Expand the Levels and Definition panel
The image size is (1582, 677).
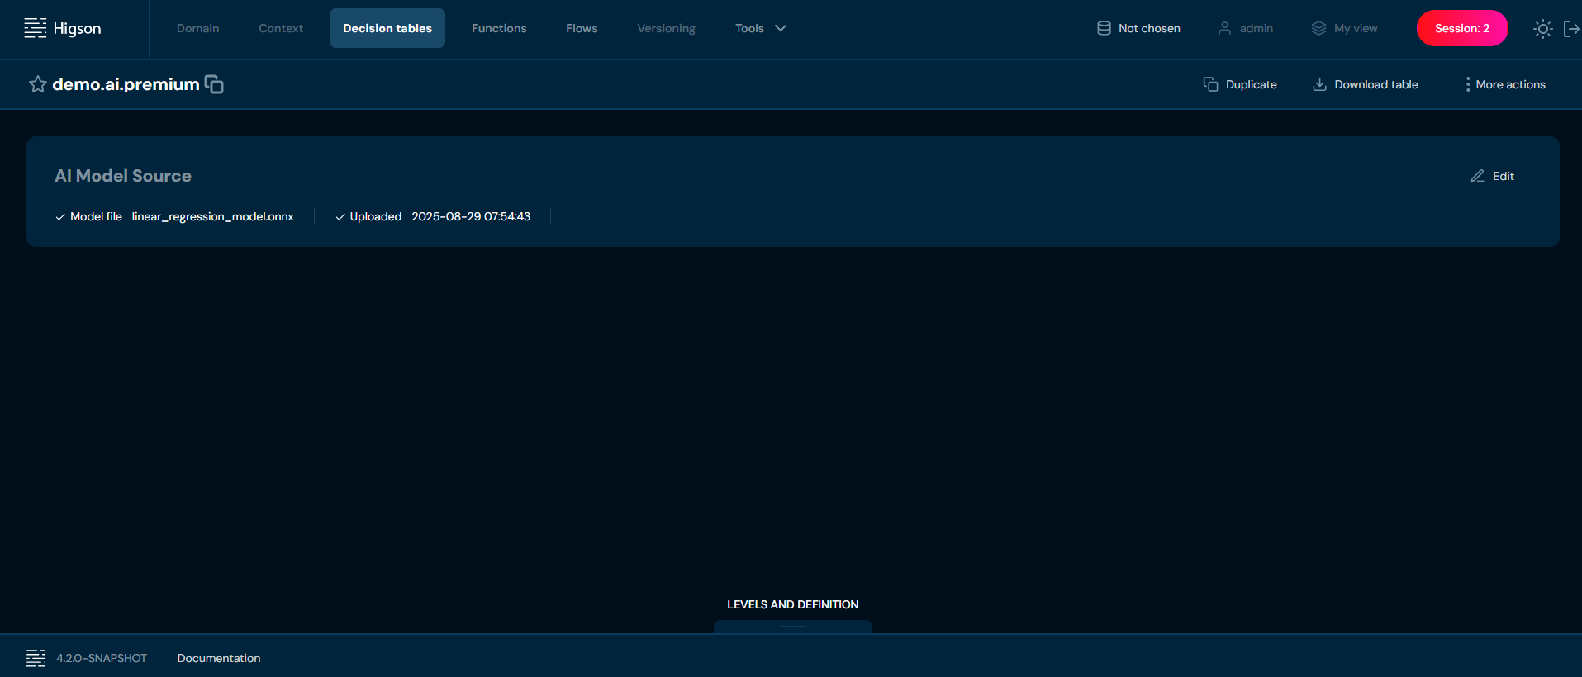pyautogui.click(x=792, y=625)
